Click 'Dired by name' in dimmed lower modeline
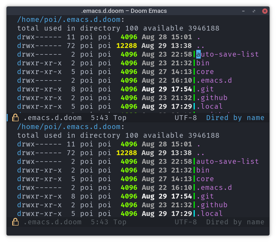The image size is (276, 242). click(235, 222)
